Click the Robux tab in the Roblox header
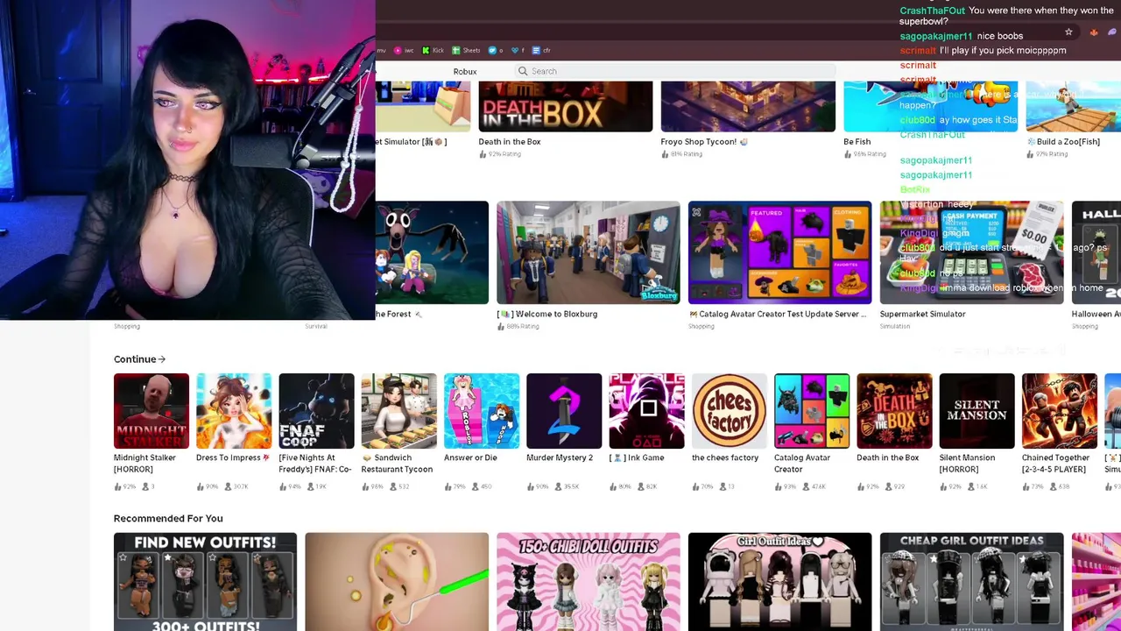Screen dimensions: 1121x631 pyautogui.click(x=465, y=72)
